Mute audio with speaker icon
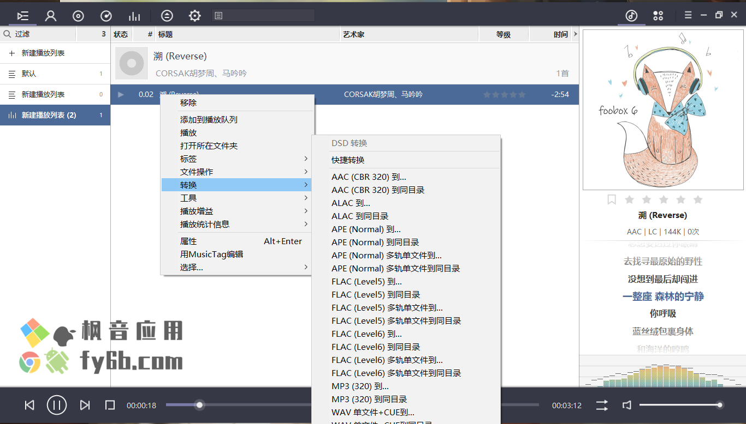The width and height of the screenshot is (746, 424). (627, 405)
